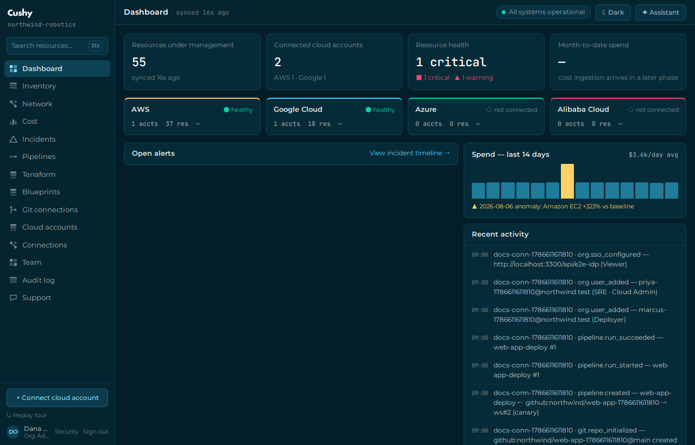Click the pipeline.run_started activity entry

tap(575, 370)
